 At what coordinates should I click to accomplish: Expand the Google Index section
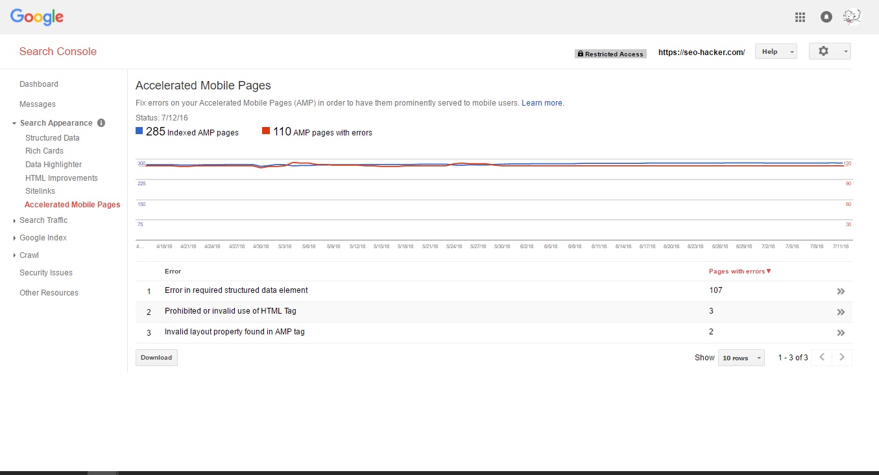43,238
